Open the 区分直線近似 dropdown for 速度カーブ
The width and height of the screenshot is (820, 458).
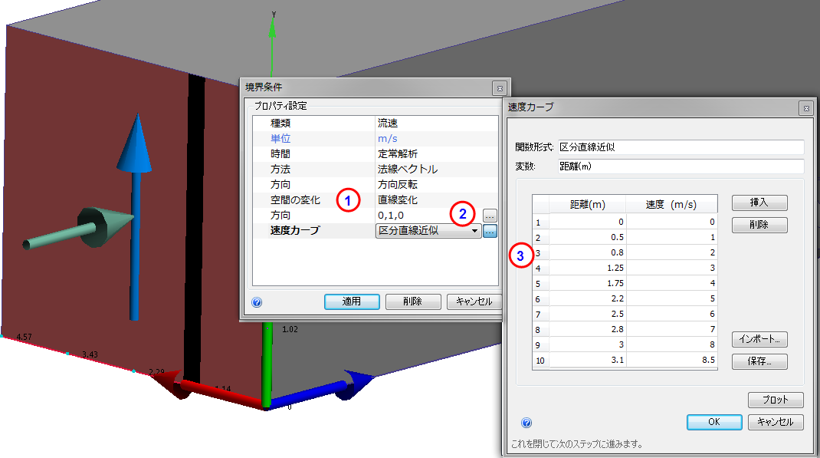(474, 230)
